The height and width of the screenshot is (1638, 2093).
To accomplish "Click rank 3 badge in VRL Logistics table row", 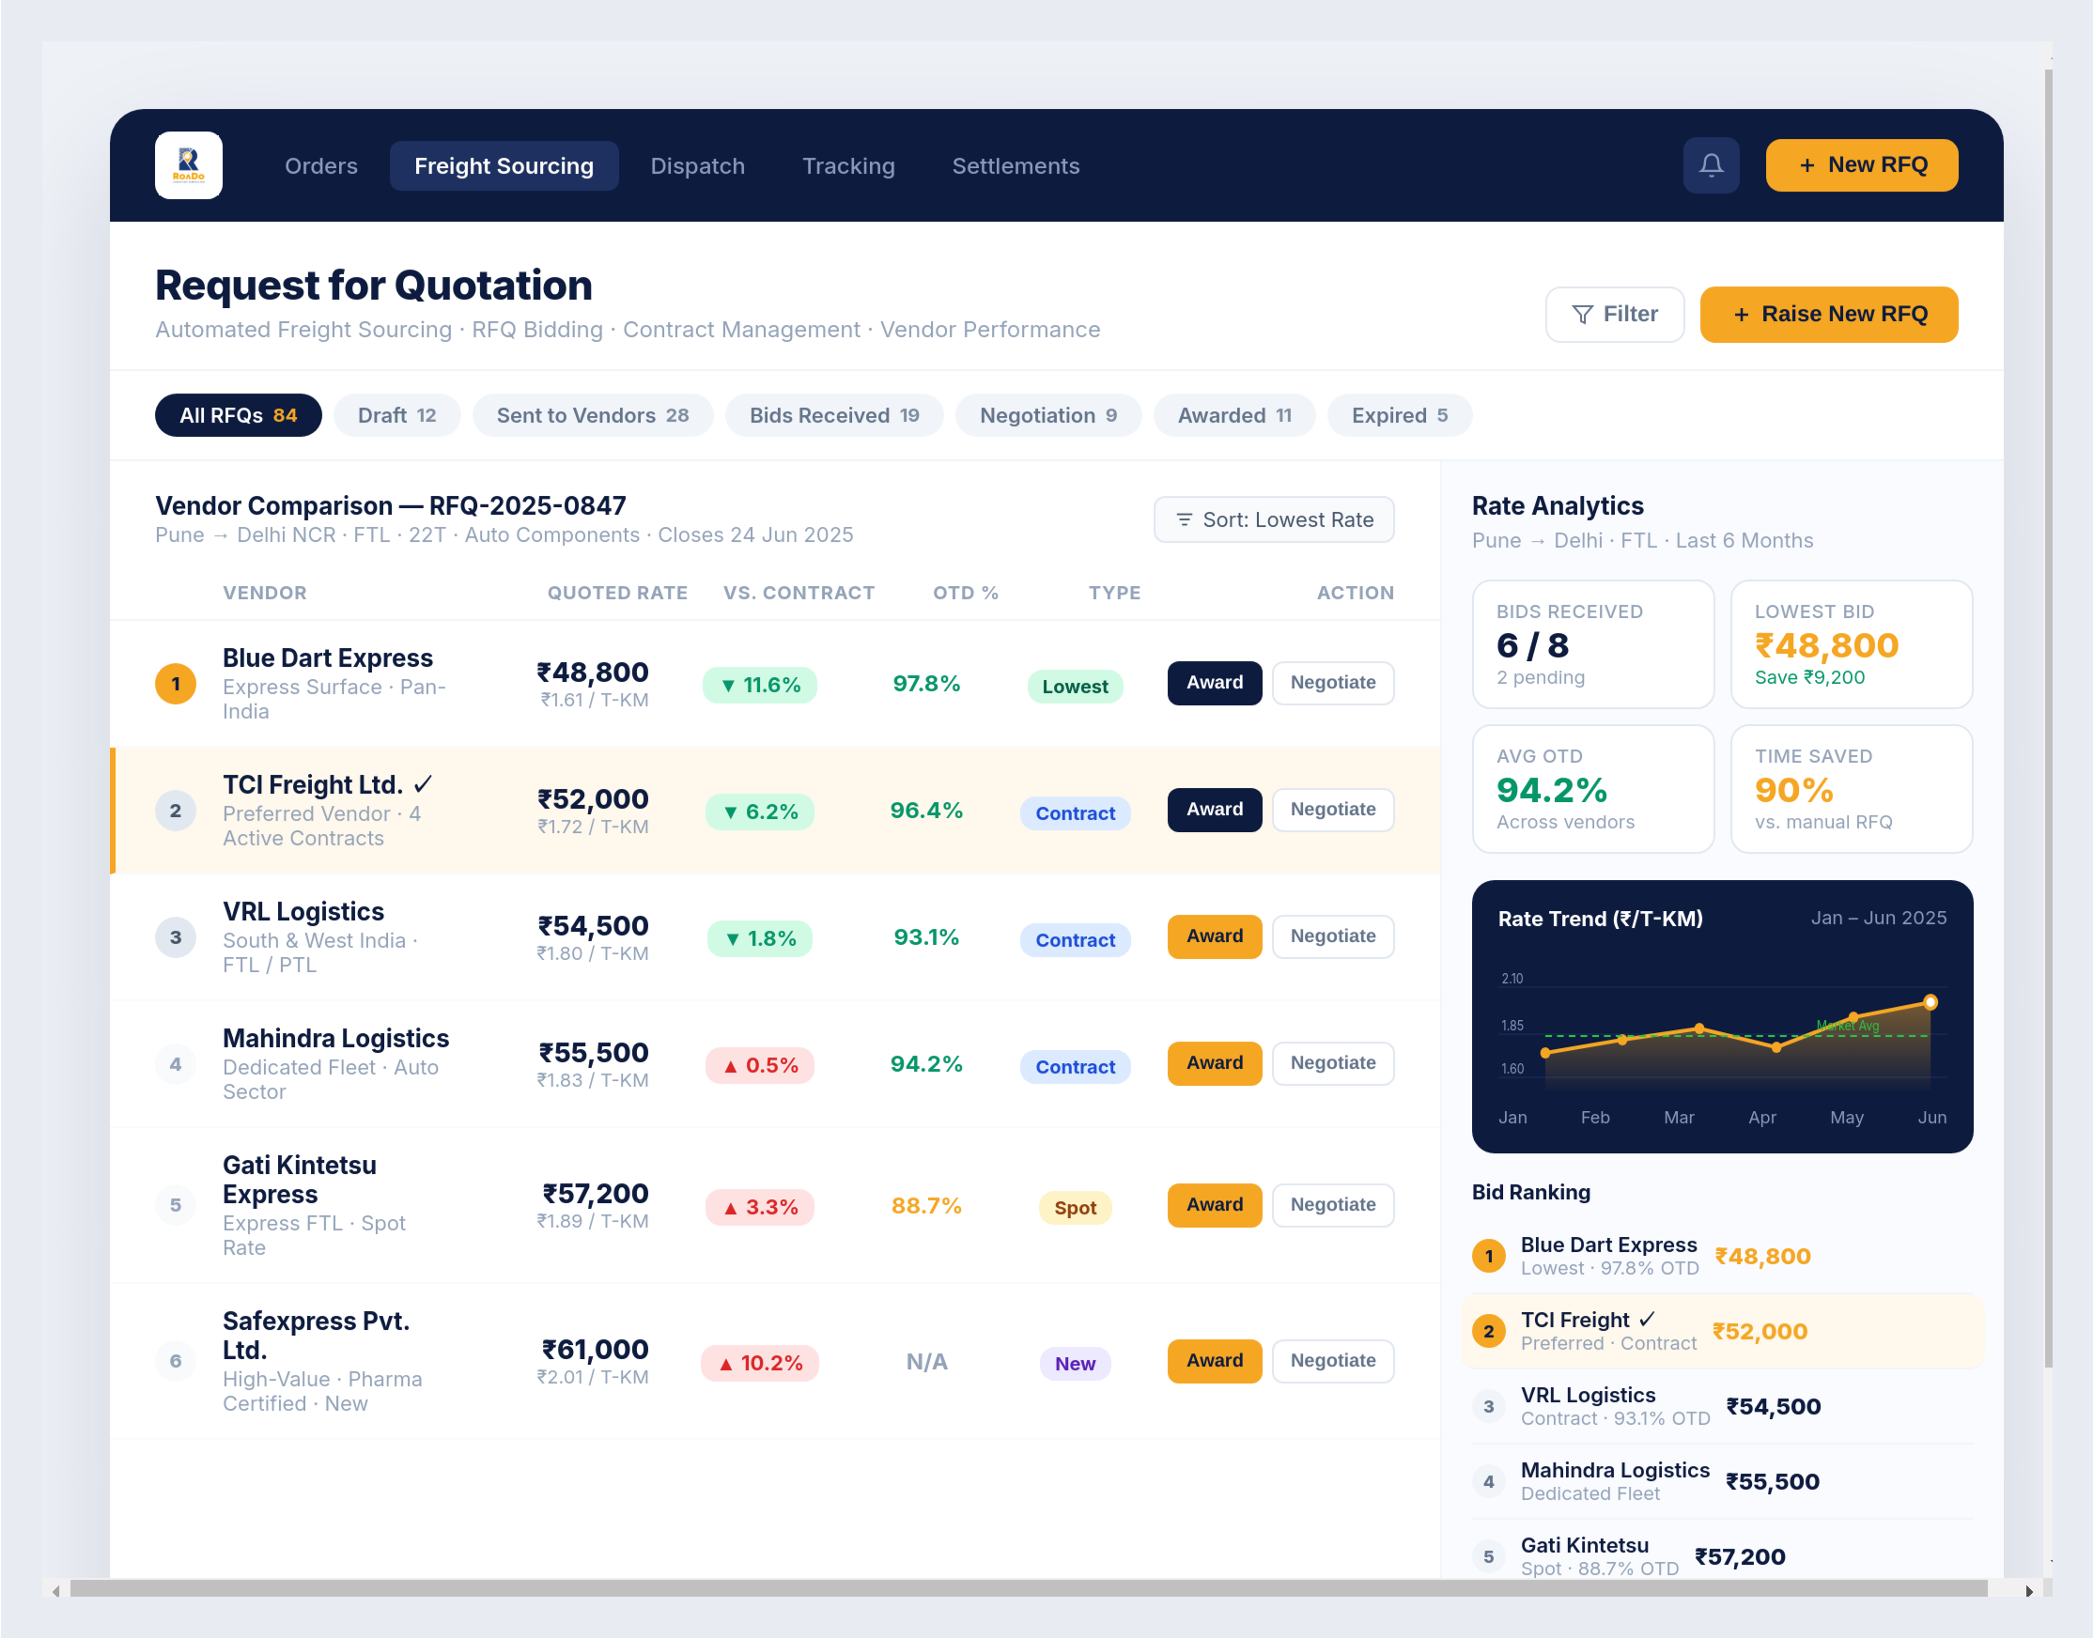I will [176, 937].
